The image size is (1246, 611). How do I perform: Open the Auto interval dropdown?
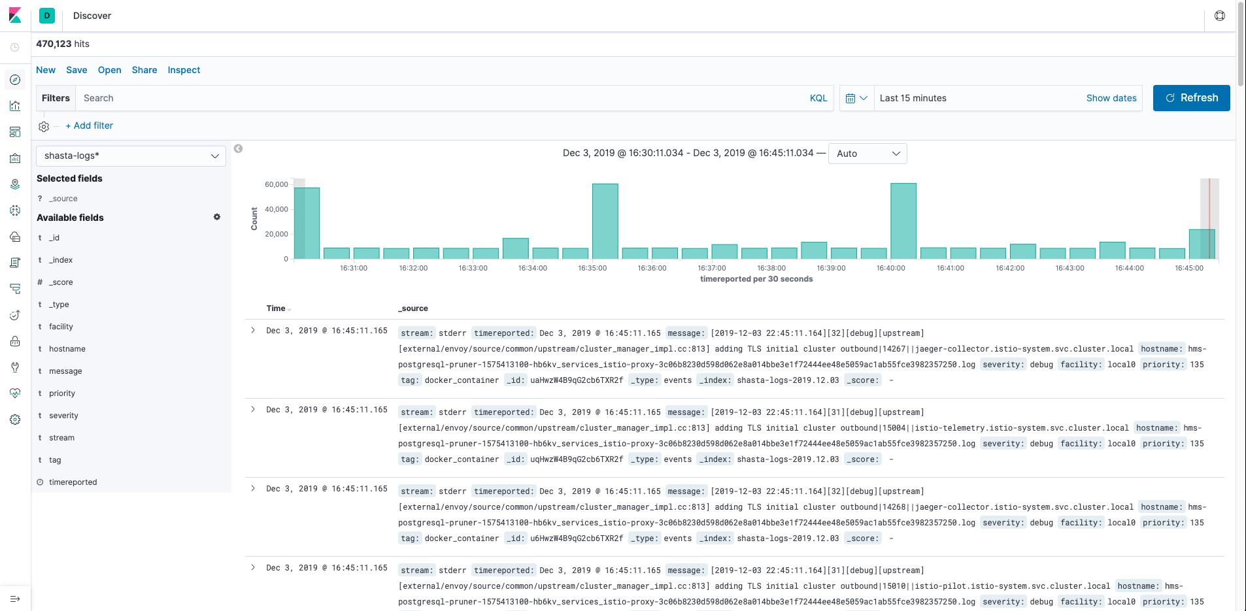tap(867, 154)
